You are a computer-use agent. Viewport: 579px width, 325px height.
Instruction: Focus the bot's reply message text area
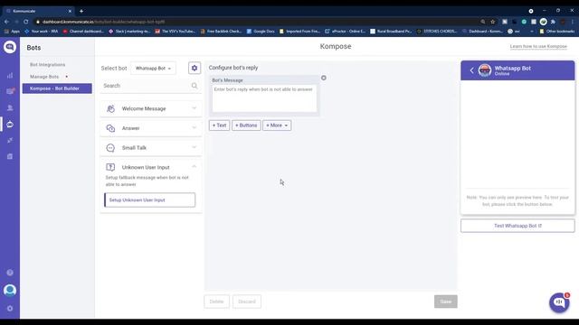[x=264, y=98]
